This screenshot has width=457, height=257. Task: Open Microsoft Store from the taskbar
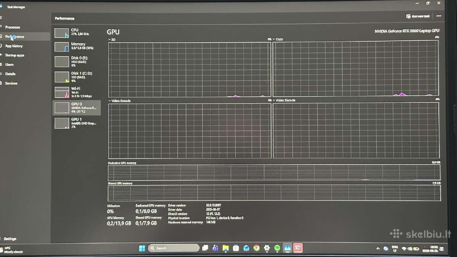pyautogui.click(x=236, y=248)
